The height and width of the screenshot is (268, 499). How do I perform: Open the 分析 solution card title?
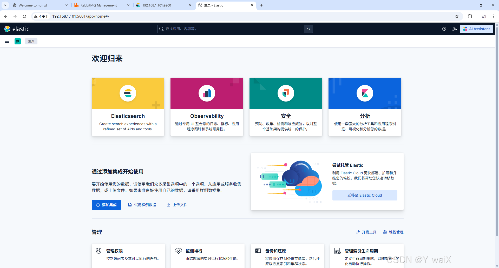[x=365, y=116]
